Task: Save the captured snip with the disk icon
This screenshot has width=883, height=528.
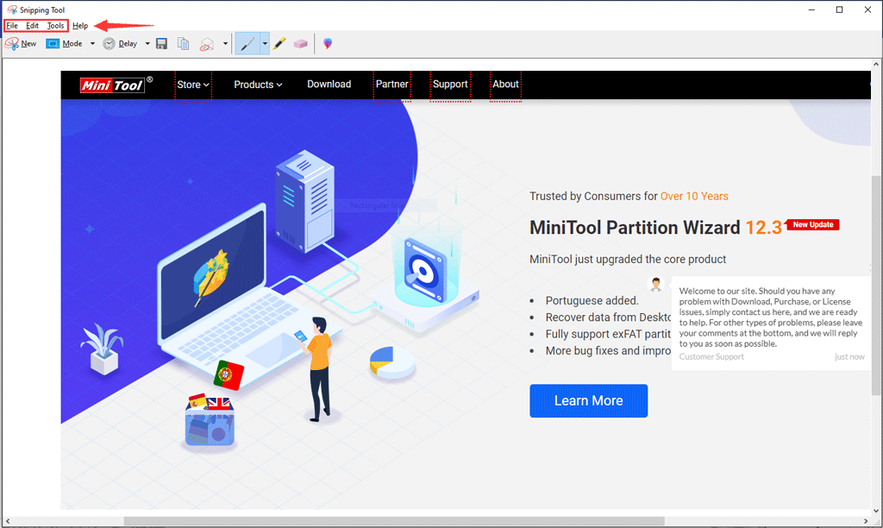Action: pyautogui.click(x=161, y=43)
